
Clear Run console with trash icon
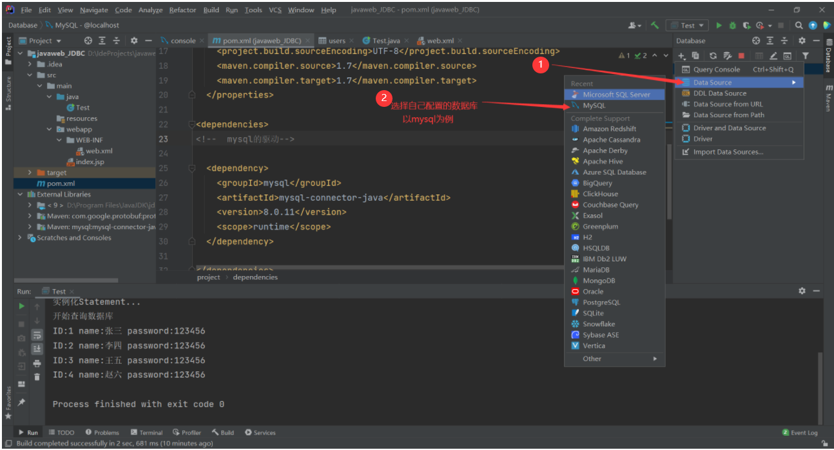coord(37,377)
